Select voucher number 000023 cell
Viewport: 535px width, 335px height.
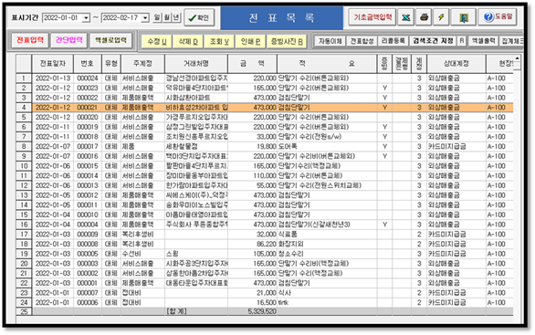88,88
